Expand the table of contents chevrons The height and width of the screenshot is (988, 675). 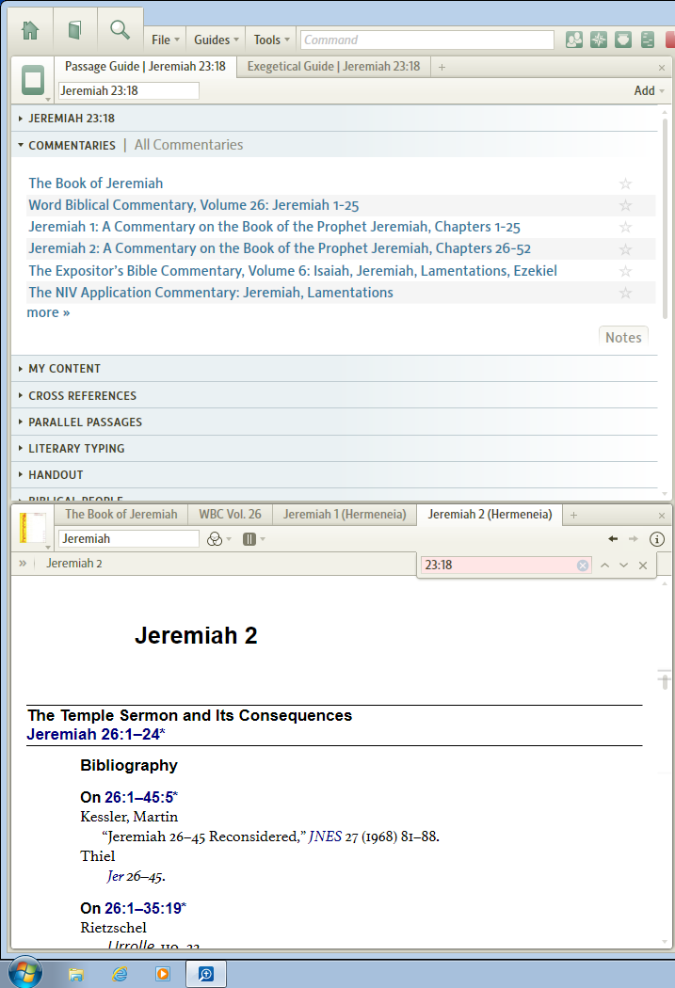click(x=23, y=563)
